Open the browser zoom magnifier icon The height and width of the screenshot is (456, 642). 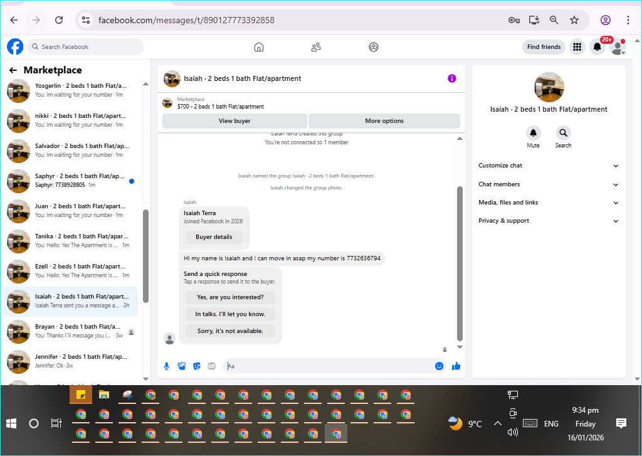[554, 20]
